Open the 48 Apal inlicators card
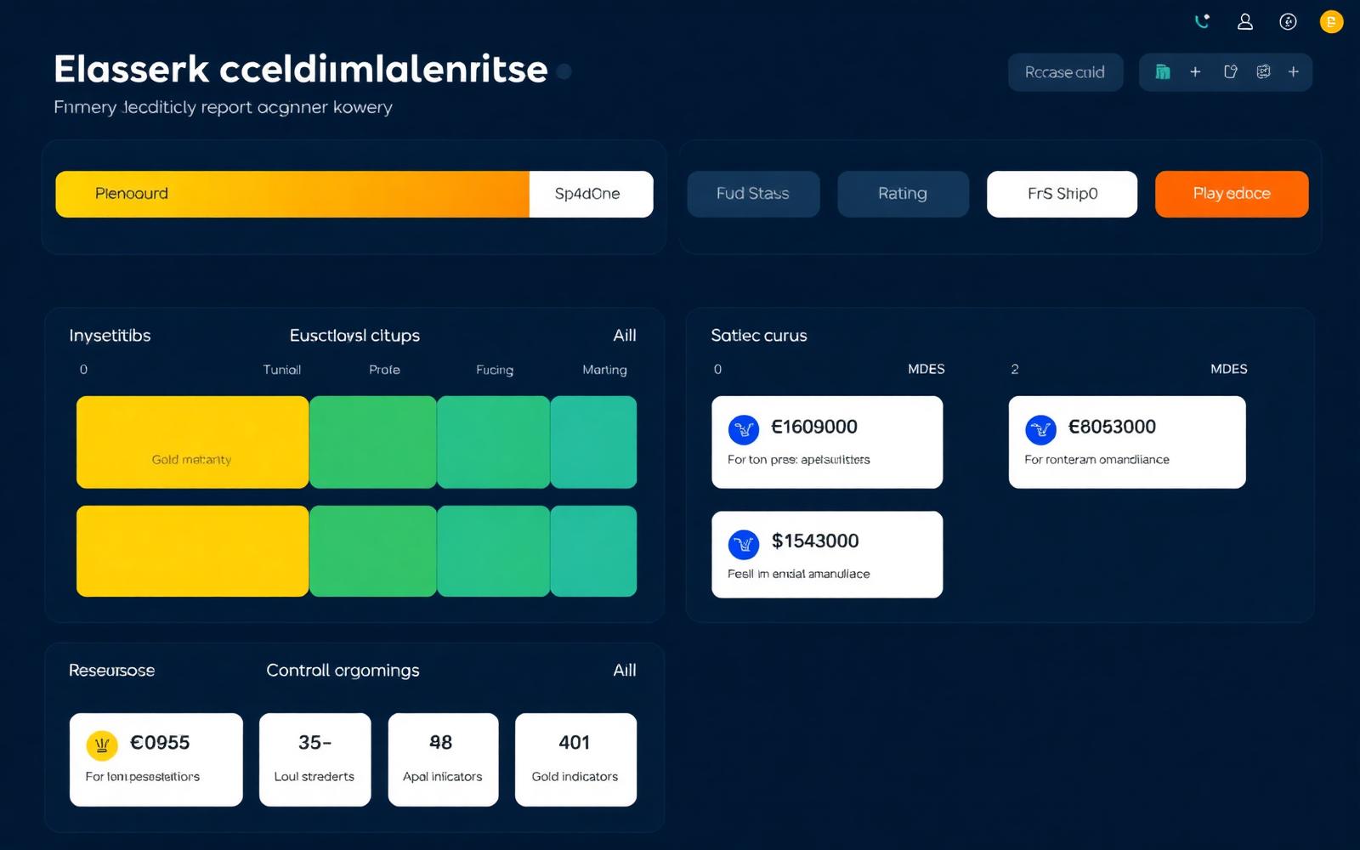The height and width of the screenshot is (850, 1360). [x=443, y=759]
